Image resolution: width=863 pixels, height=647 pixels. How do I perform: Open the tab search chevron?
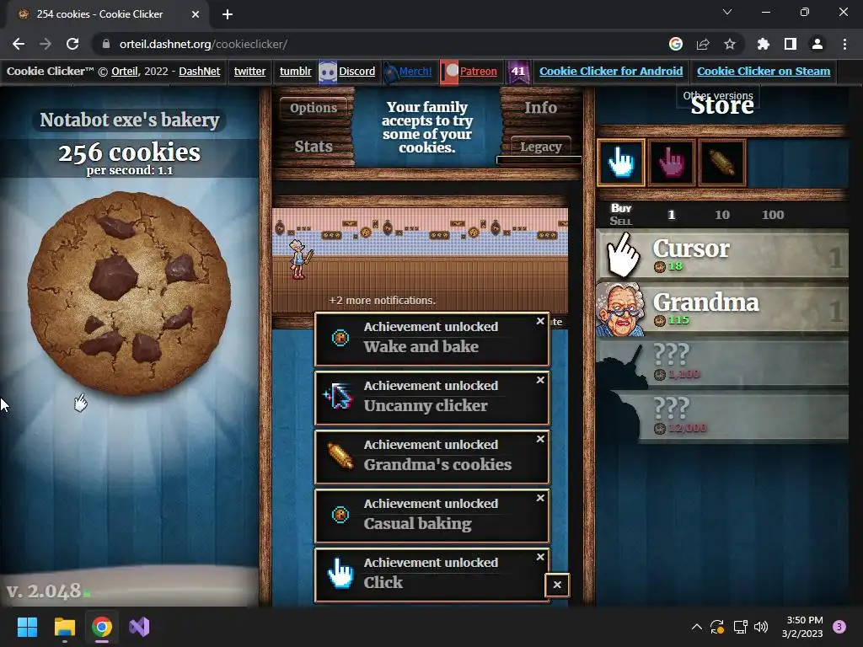click(727, 12)
